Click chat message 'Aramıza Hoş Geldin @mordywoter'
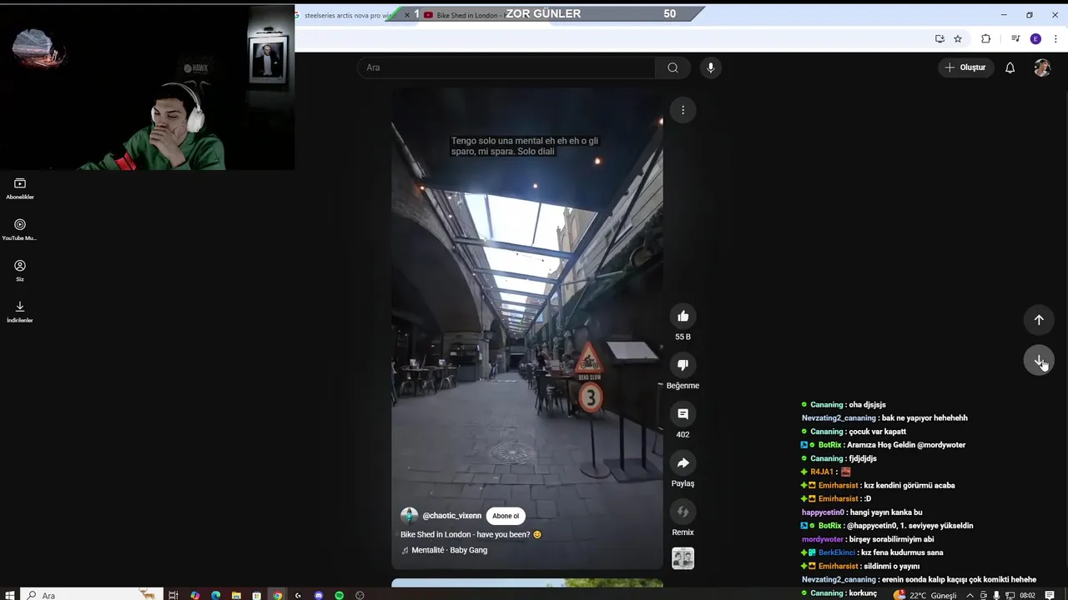Screen dimensions: 1068x600 tap(905, 445)
